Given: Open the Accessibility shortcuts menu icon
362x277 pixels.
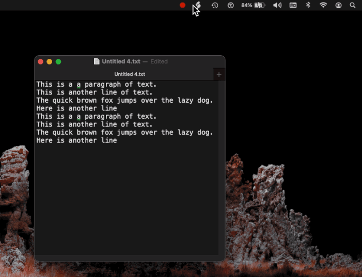Looking at the screenshot, I should (230, 5).
